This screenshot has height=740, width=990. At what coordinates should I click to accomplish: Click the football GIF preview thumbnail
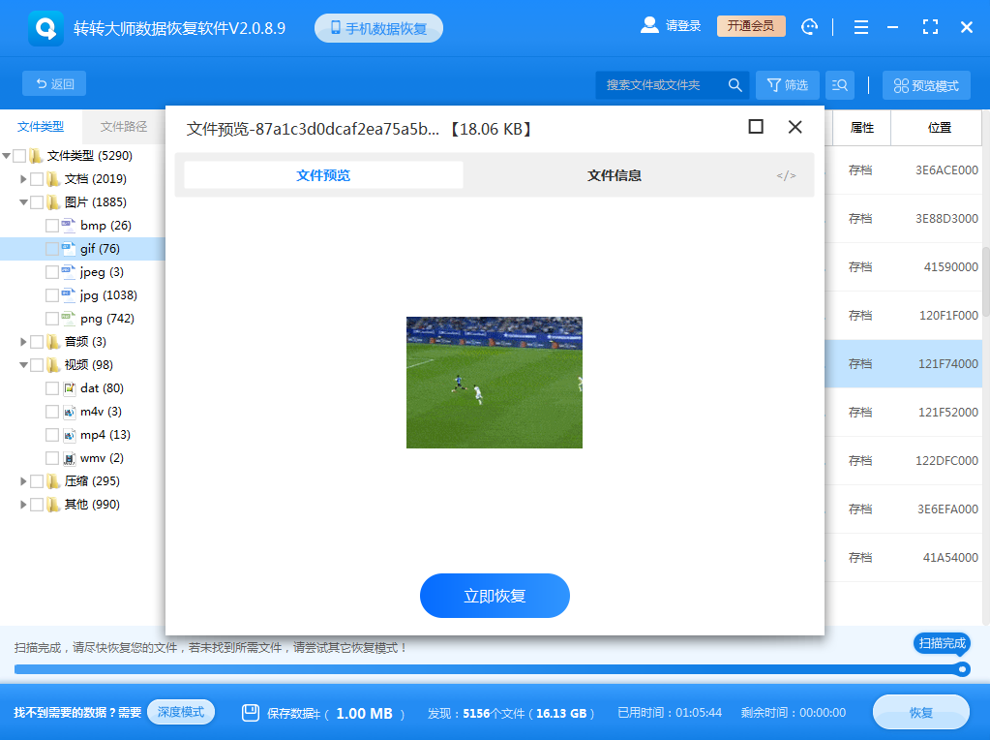click(495, 383)
